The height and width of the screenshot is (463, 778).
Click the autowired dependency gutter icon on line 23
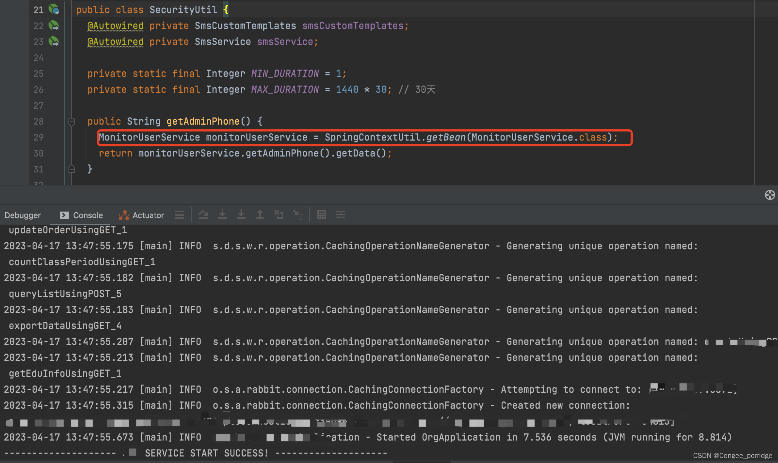54,41
